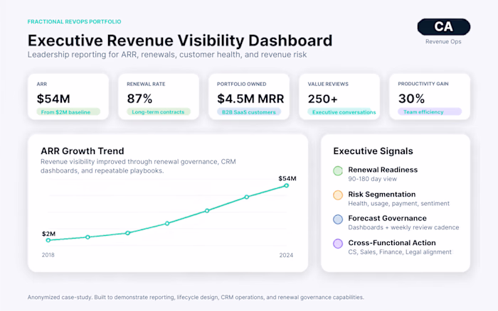Click the 'VALUE REVIEWS' card label
498x311 pixels.
pyautogui.click(x=328, y=84)
